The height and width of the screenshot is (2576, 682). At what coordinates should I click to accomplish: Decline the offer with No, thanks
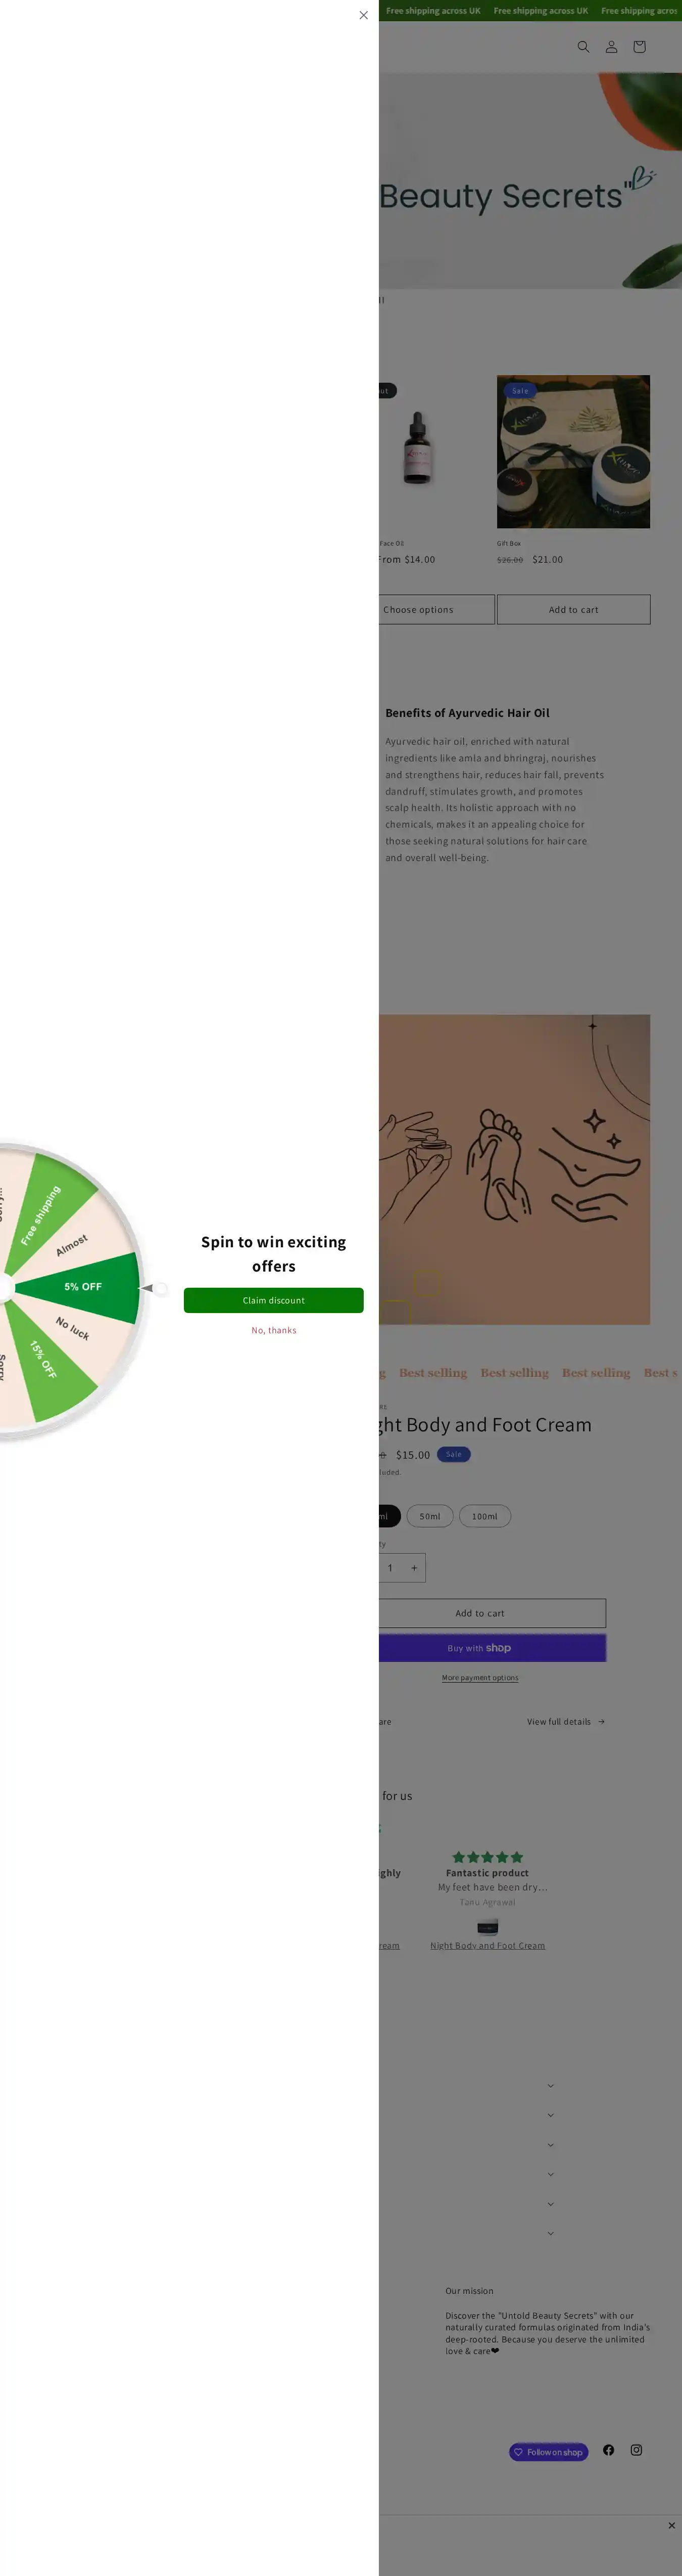click(274, 1330)
